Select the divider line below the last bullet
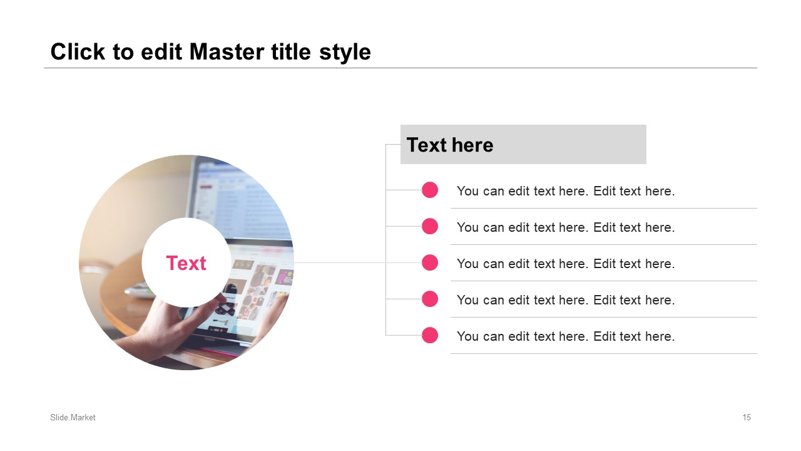Screen dimensions: 801x451 click(604, 353)
